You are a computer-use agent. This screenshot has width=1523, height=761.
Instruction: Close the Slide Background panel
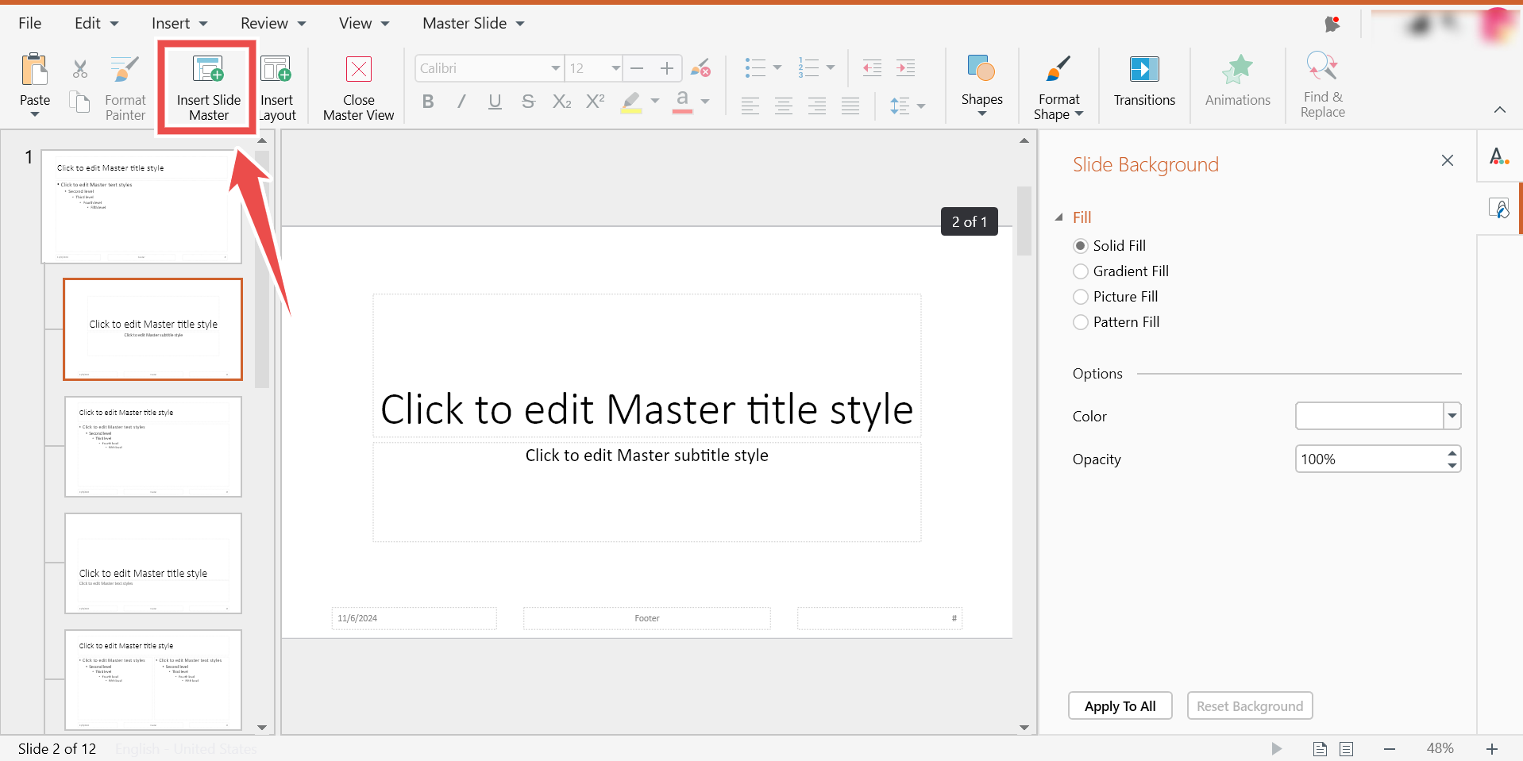[x=1448, y=160]
